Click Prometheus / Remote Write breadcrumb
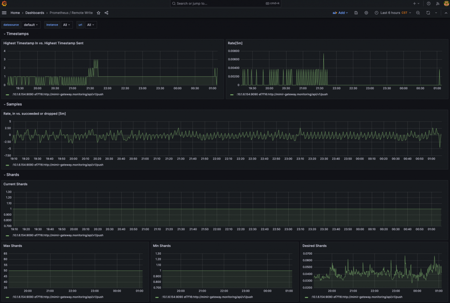This screenshot has height=303, width=450. pyautogui.click(x=71, y=13)
